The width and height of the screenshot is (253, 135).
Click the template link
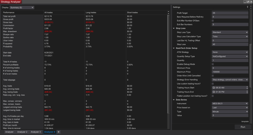point(245,121)
